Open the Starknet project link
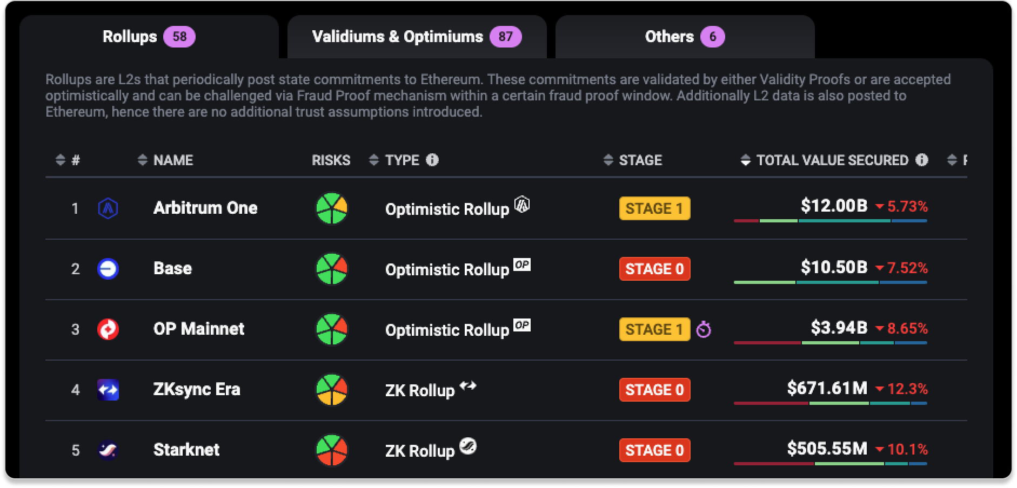This screenshot has width=1017, height=488. pyautogui.click(x=186, y=450)
